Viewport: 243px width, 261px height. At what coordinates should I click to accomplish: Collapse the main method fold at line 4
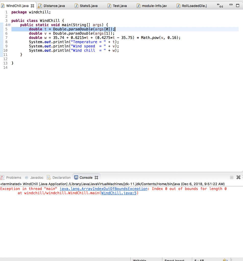[x=9, y=25]
